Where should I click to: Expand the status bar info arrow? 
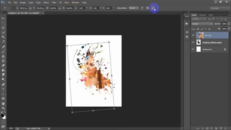[49, 129]
